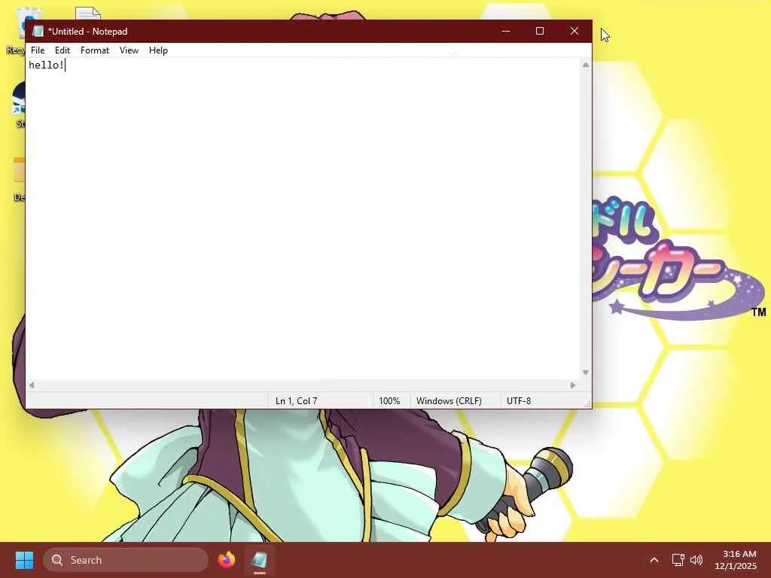Viewport: 771px width, 578px height.
Task: Click the 100% zoom status entry
Action: coord(389,401)
